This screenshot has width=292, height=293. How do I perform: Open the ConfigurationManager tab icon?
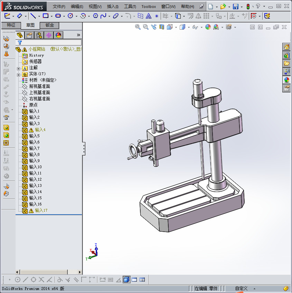coord(39,35)
